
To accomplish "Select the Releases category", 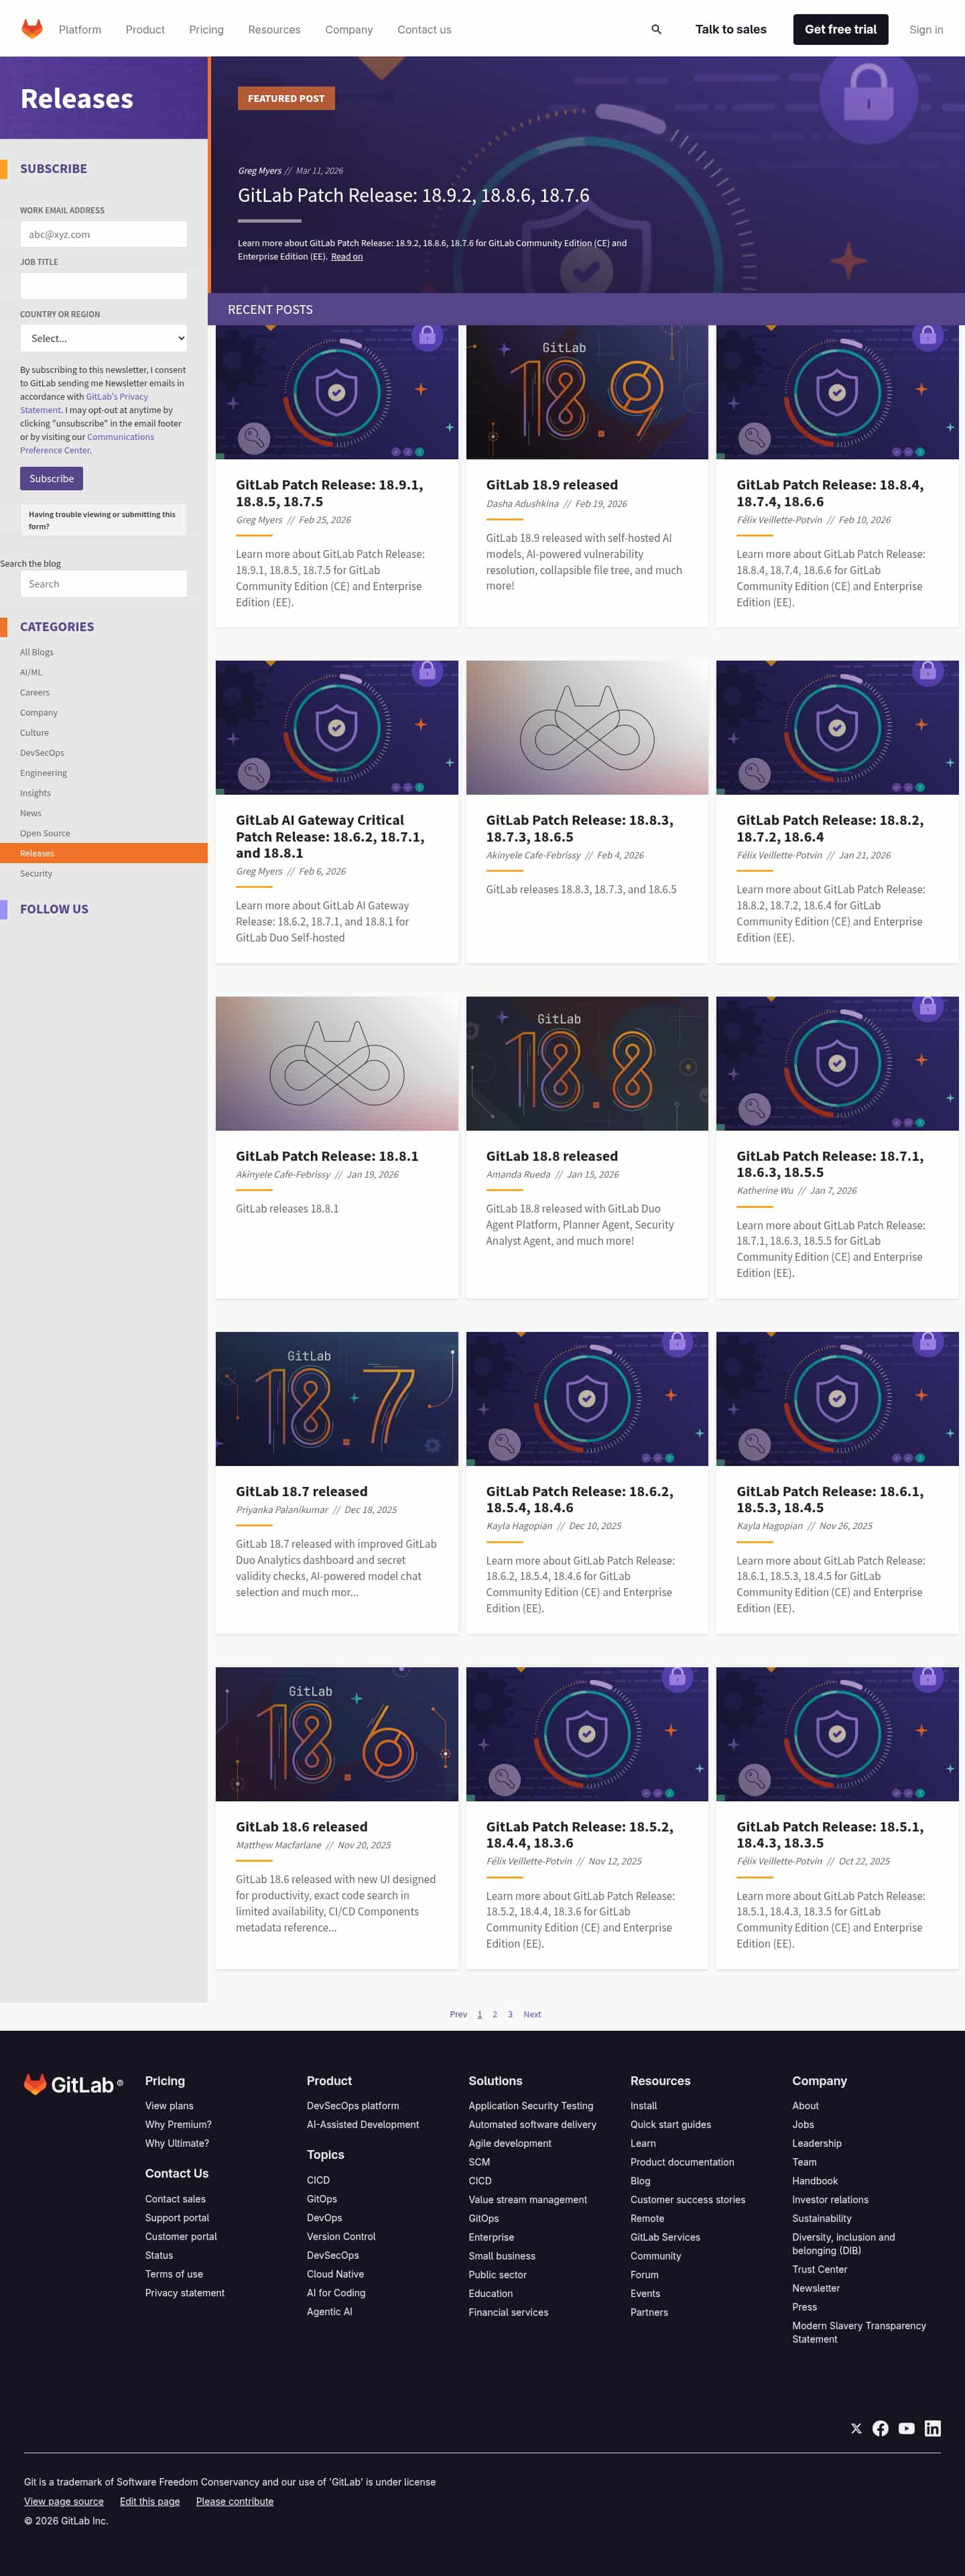I will point(104,853).
